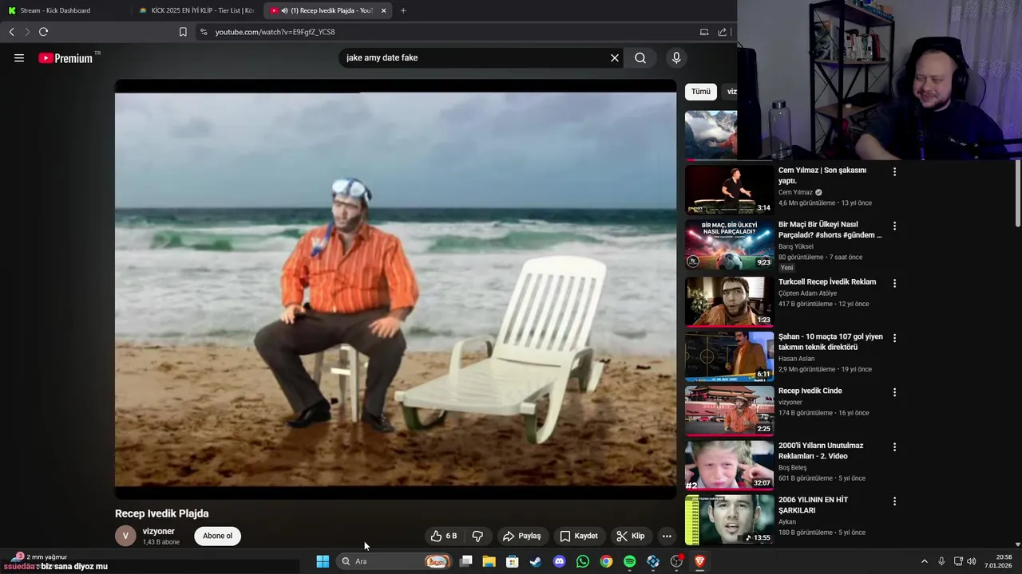Create a clip with Klip button
Viewport: 1022px width, 574px height.
click(631, 536)
